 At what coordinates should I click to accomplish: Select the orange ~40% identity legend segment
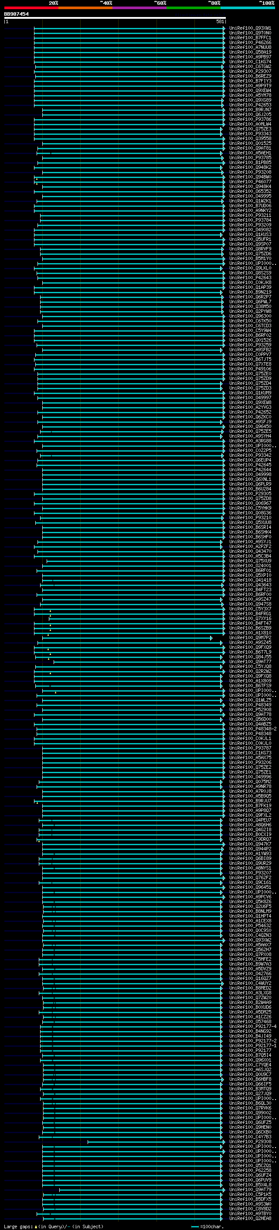pyautogui.click(x=85, y=8)
